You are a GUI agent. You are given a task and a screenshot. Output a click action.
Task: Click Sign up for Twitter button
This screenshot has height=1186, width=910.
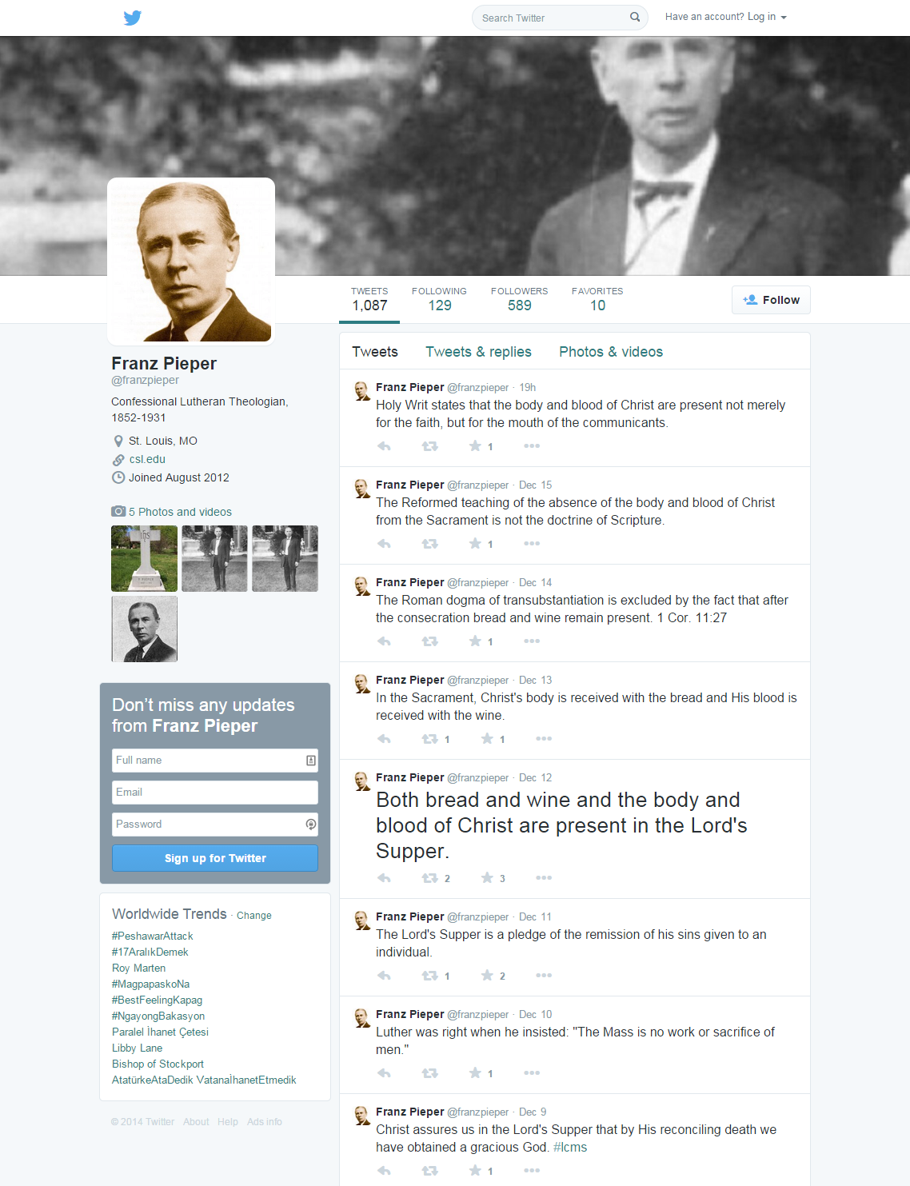(x=215, y=858)
